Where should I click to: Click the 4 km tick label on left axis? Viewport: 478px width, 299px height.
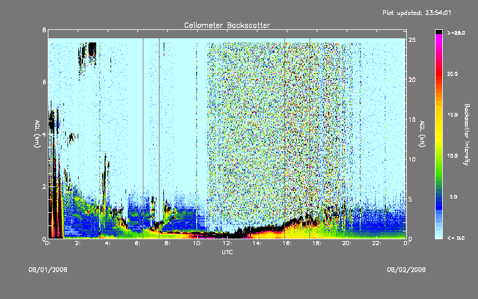pyautogui.click(x=44, y=135)
